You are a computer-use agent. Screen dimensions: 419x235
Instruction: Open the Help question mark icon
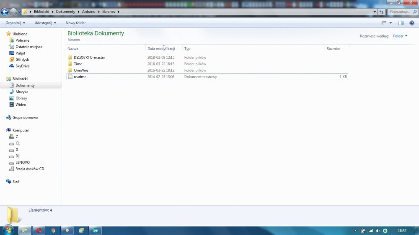click(411, 23)
